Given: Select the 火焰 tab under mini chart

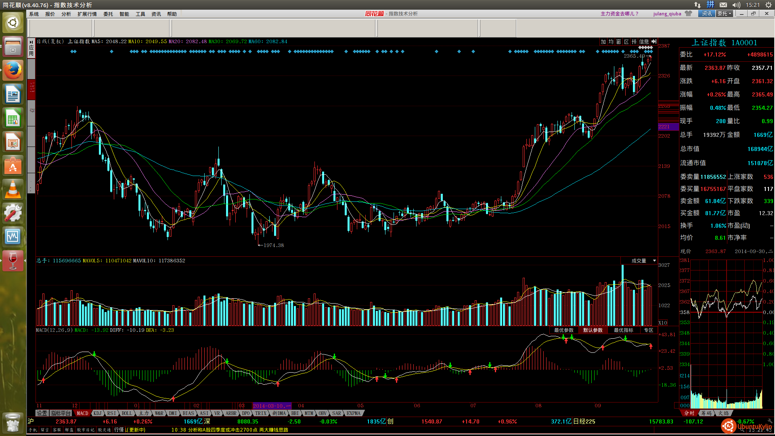Looking at the screenshot, I should (x=723, y=413).
